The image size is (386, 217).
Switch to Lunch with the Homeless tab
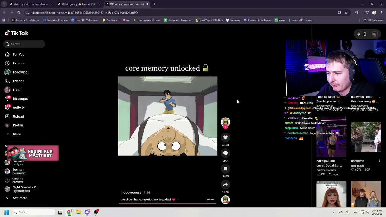(31, 4)
